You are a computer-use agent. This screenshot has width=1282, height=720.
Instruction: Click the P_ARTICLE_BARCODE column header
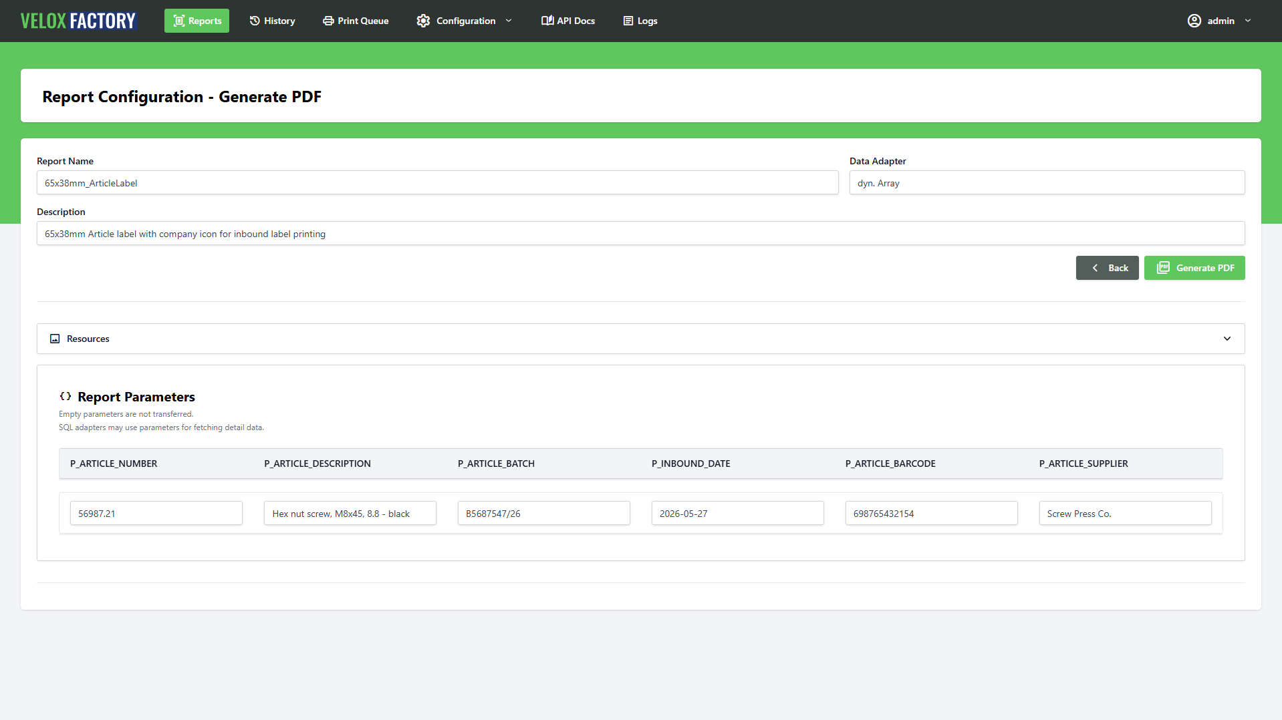(x=890, y=464)
